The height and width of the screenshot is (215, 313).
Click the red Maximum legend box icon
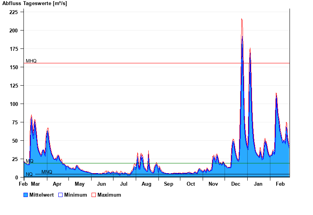click(x=94, y=195)
